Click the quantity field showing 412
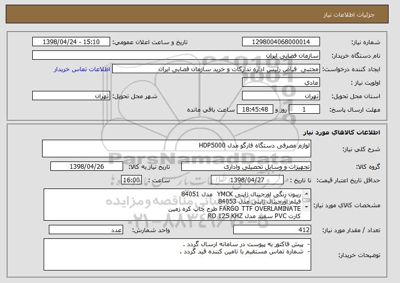400x283 pixels. tap(272, 230)
